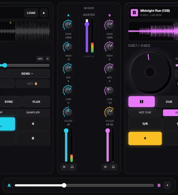Toggle the KEY lock button
This screenshot has height=195, width=178.
(33, 83)
